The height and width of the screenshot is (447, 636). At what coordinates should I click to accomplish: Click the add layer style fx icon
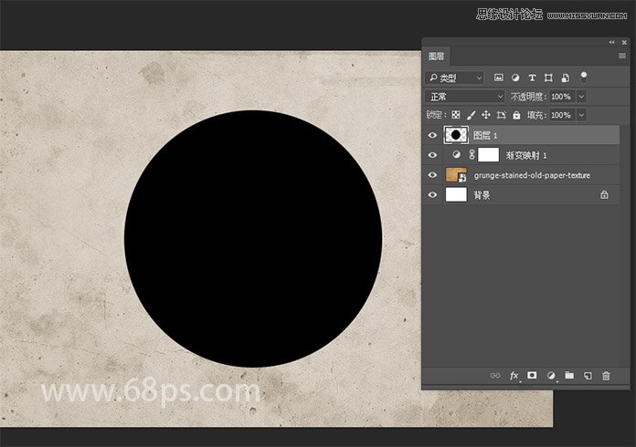[x=514, y=375]
